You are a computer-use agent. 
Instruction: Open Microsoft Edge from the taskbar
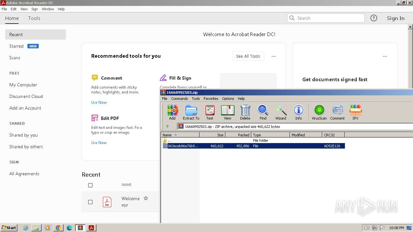tap(69, 228)
